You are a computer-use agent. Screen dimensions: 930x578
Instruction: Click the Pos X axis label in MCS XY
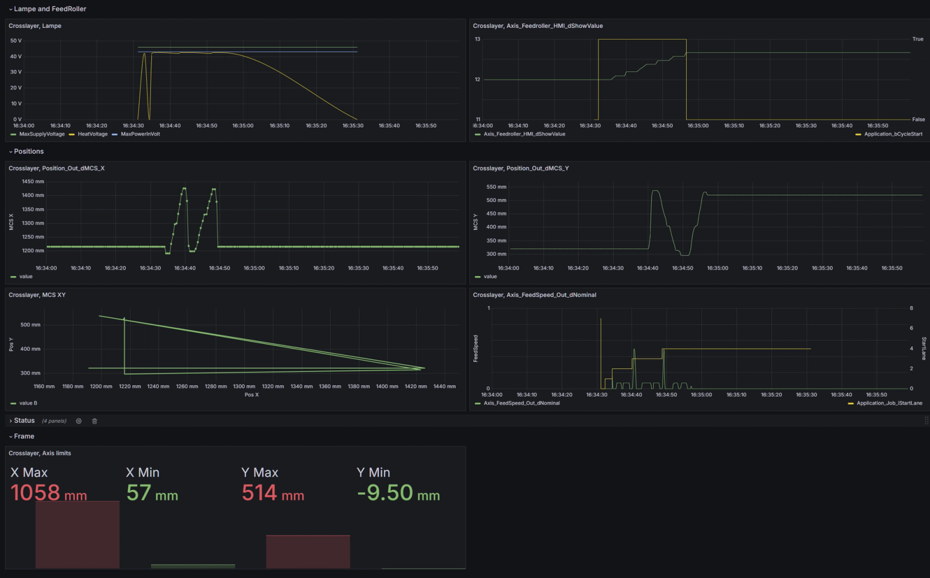(x=252, y=395)
